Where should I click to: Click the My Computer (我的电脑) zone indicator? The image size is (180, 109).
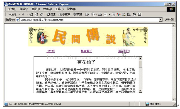[153, 104]
